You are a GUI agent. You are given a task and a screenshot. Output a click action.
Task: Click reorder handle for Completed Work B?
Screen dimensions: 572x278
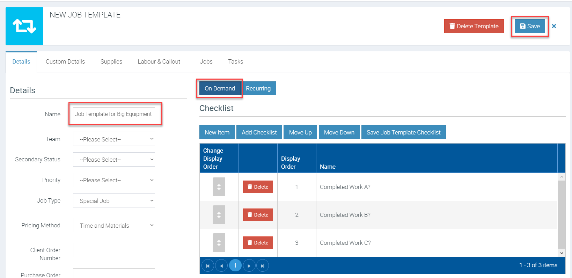pos(219,215)
